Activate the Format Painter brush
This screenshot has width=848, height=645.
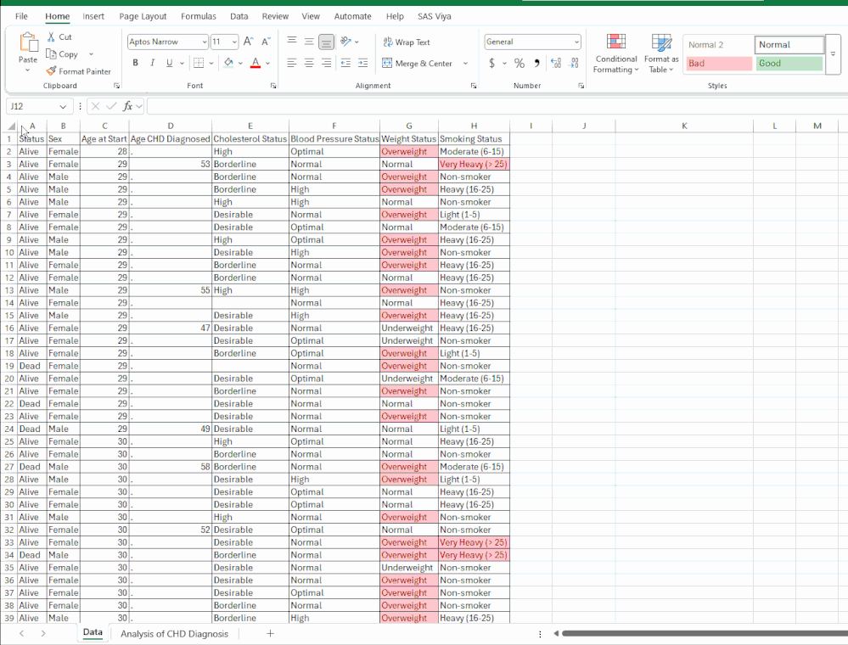tap(52, 70)
